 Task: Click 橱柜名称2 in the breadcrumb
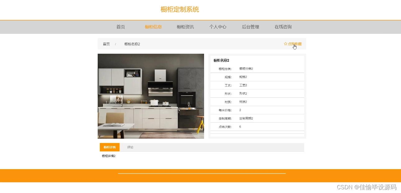pos(132,44)
